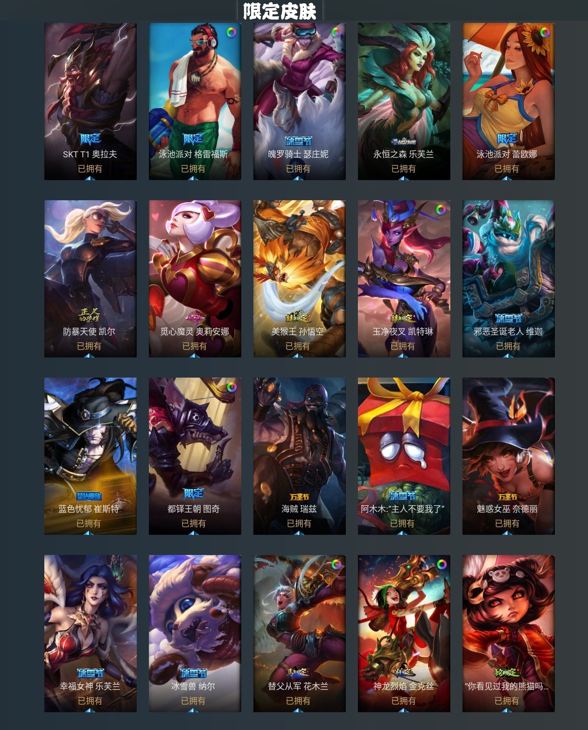Click 已拥有 label under 永恒之森 乐芙兰
Screen dimensions: 588x730
click(x=404, y=168)
